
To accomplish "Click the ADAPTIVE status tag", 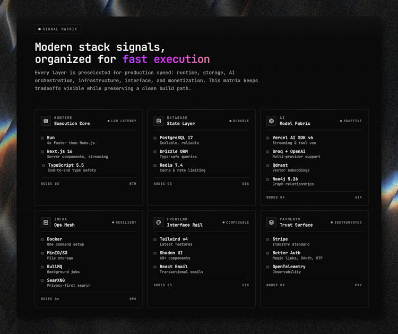I will pos(351,121).
